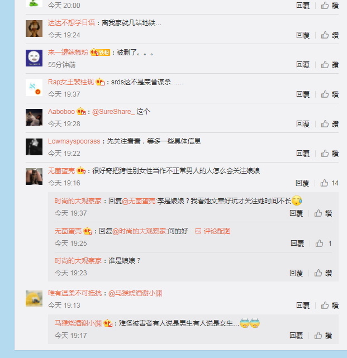The height and width of the screenshot is (358, 347).
Task: Reply to 时尚的大观察家's 19:37 nested comment
Action: click(296, 213)
